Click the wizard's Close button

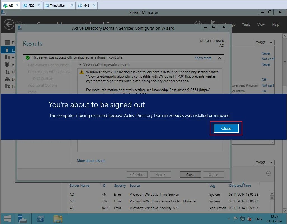click(190, 174)
